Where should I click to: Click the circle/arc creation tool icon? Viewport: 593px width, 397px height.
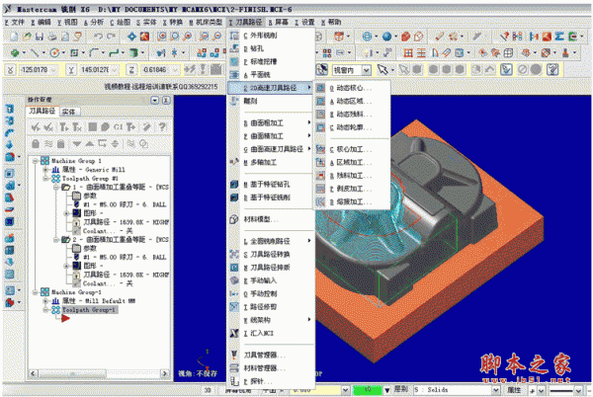point(54,53)
